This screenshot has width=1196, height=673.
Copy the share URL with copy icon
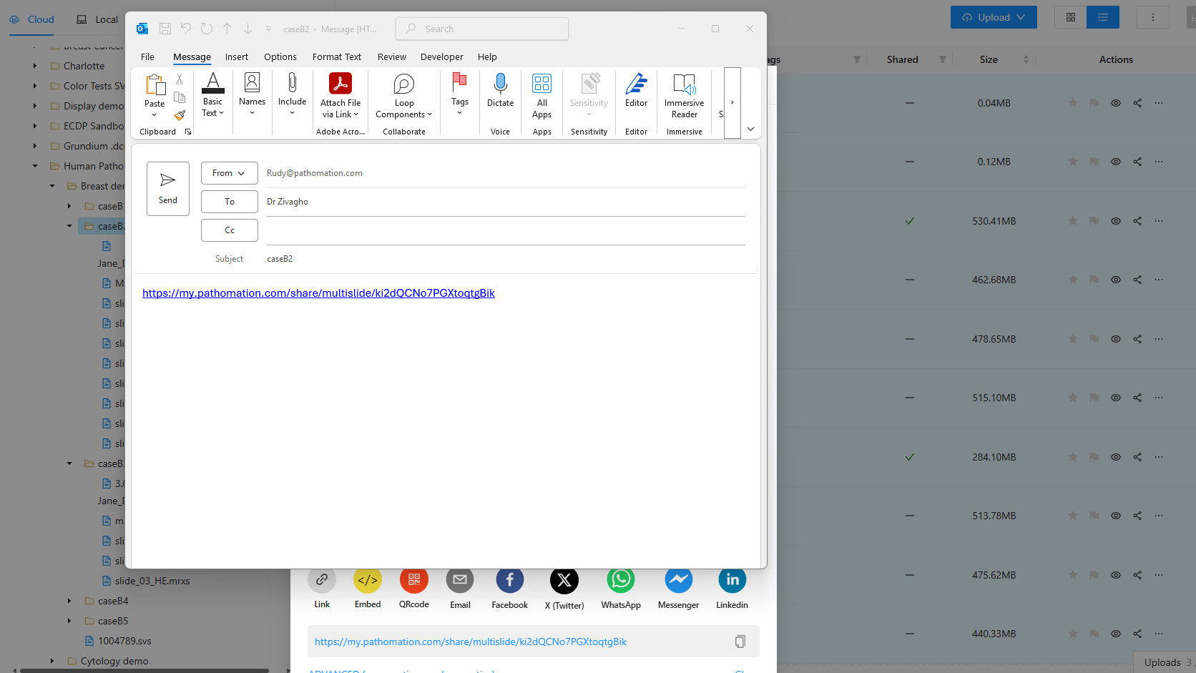(x=740, y=642)
